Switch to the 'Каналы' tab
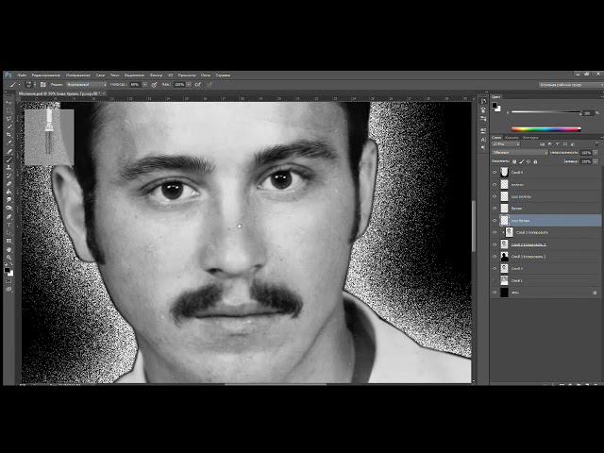This screenshot has height=453, width=604. tap(512, 138)
